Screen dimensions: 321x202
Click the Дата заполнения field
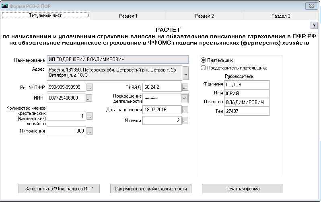[x=162, y=110]
